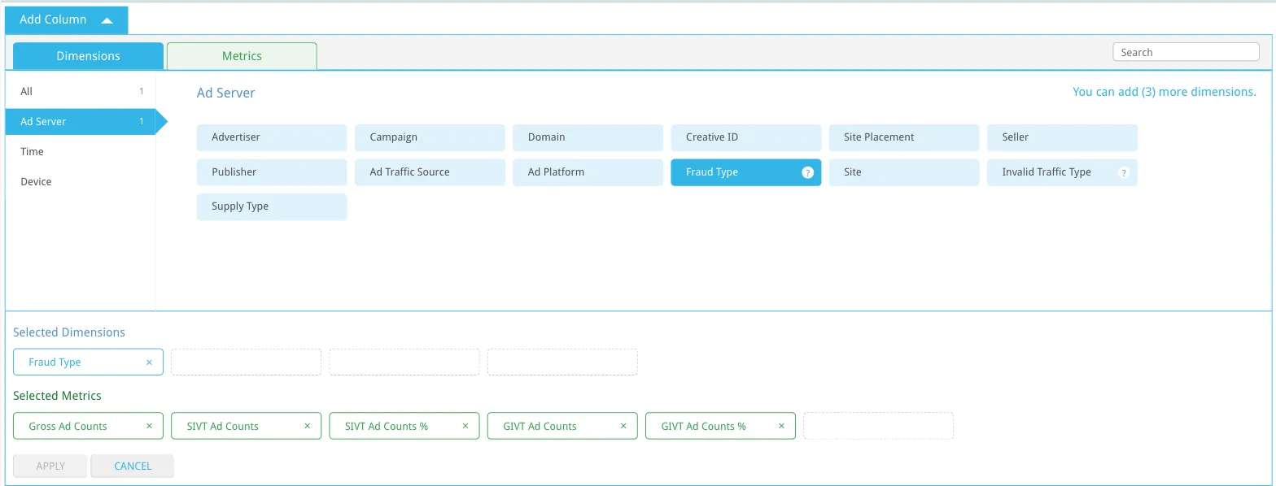Add the Advertiser dimension
The width and height of the screenshot is (1276, 486).
point(272,137)
